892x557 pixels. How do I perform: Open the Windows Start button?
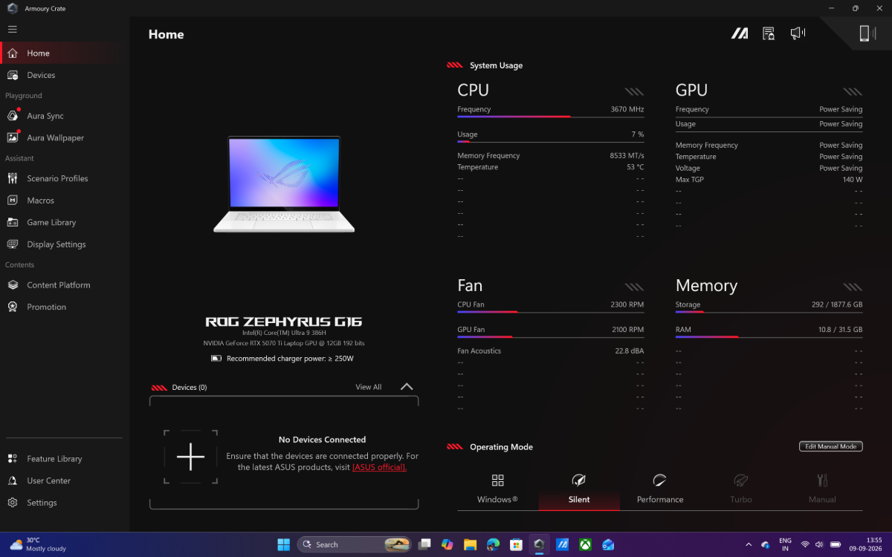pos(284,544)
